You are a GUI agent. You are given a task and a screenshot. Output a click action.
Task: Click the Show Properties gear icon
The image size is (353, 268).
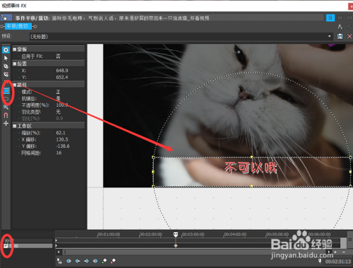pyautogui.click(x=6, y=50)
